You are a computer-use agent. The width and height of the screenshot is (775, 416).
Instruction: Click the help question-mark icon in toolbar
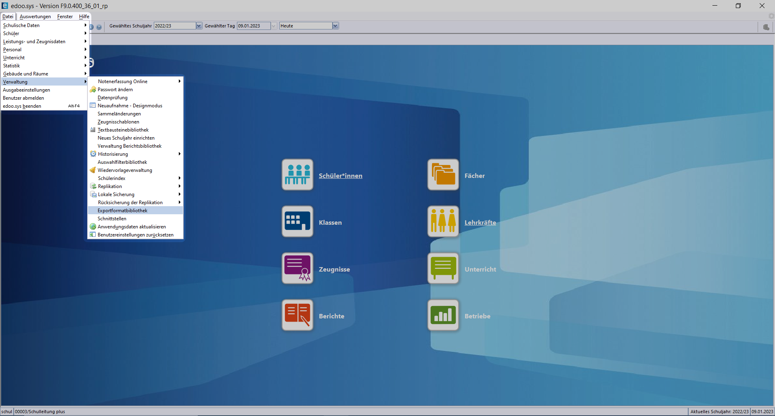99,27
